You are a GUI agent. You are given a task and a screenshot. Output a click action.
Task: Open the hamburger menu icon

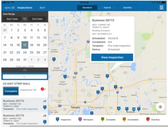pos(161,7)
